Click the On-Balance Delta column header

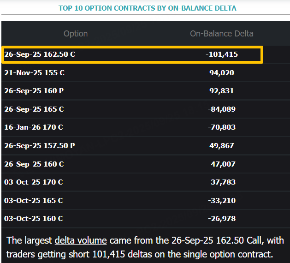[222, 33]
